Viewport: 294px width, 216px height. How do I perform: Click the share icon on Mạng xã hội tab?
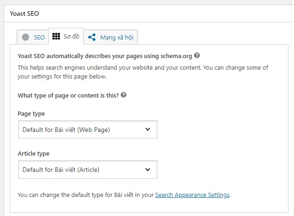pyautogui.click(x=92, y=37)
